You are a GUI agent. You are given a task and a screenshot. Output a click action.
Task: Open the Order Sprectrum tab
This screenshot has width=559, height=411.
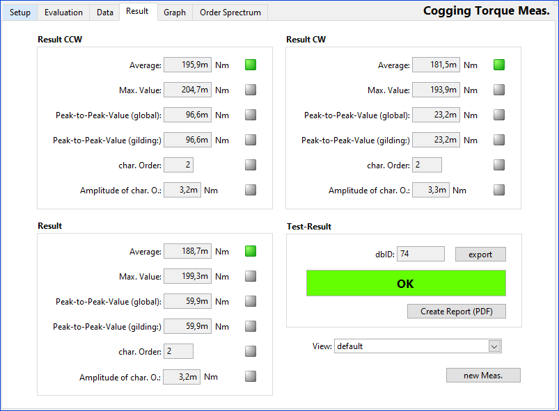230,13
